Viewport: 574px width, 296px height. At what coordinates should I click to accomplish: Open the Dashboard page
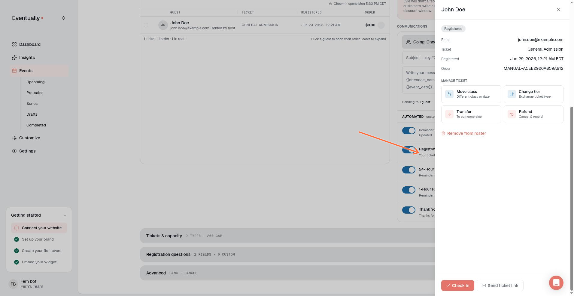(x=39, y=44)
